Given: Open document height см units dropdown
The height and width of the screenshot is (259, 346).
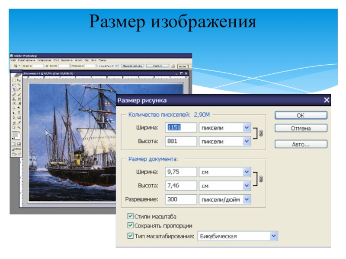Looking at the screenshot, I should [x=247, y=186].
